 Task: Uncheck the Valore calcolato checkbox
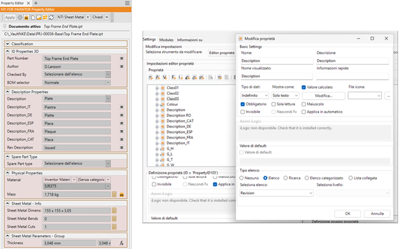[x=303, y=87]
